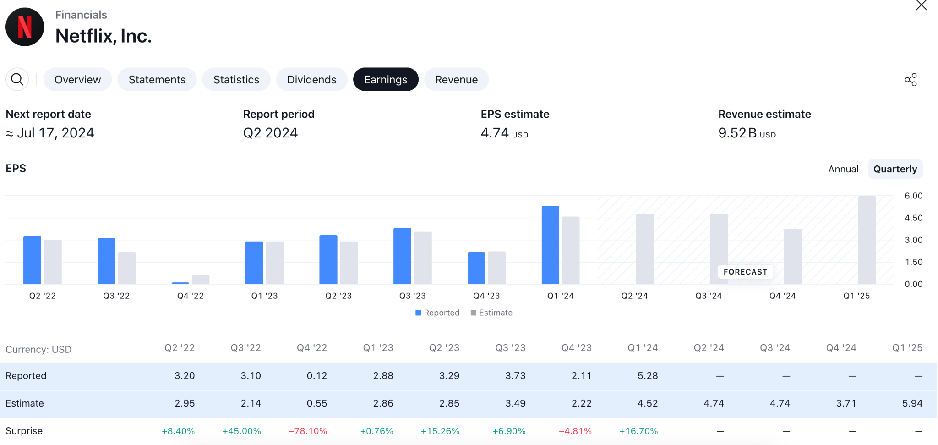Image resolution: width=938 pixels, height=445 pixels.
Task: Click reported value 2.11
Action: [582, 376]
